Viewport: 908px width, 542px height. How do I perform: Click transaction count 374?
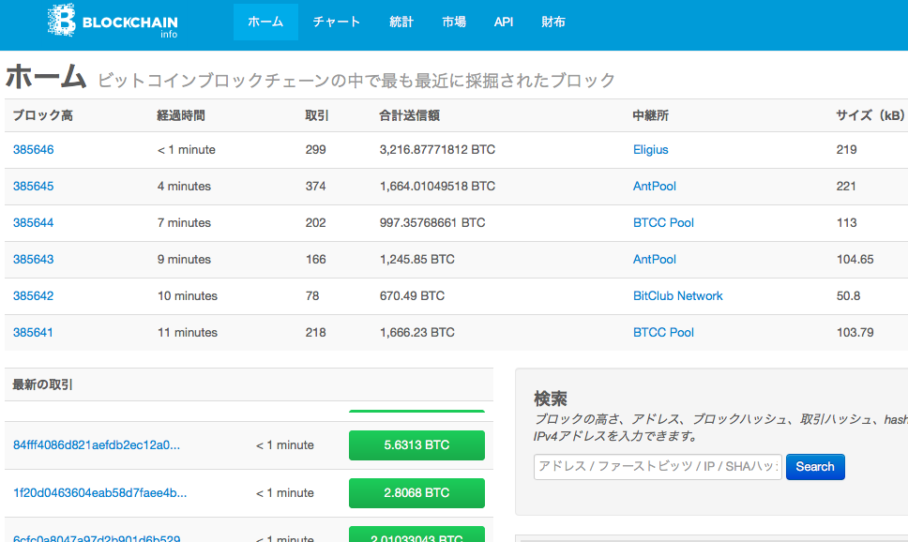[315, 186]
